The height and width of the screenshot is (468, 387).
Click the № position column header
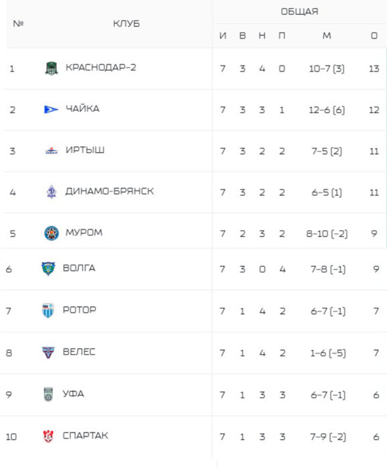click(x=18, y=23)
